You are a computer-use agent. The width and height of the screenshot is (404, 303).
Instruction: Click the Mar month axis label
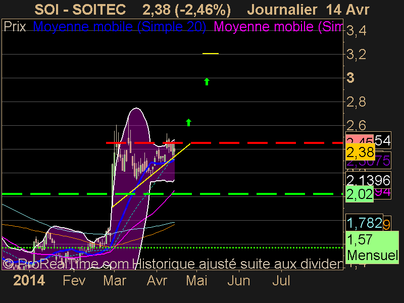tap(115, 280)
